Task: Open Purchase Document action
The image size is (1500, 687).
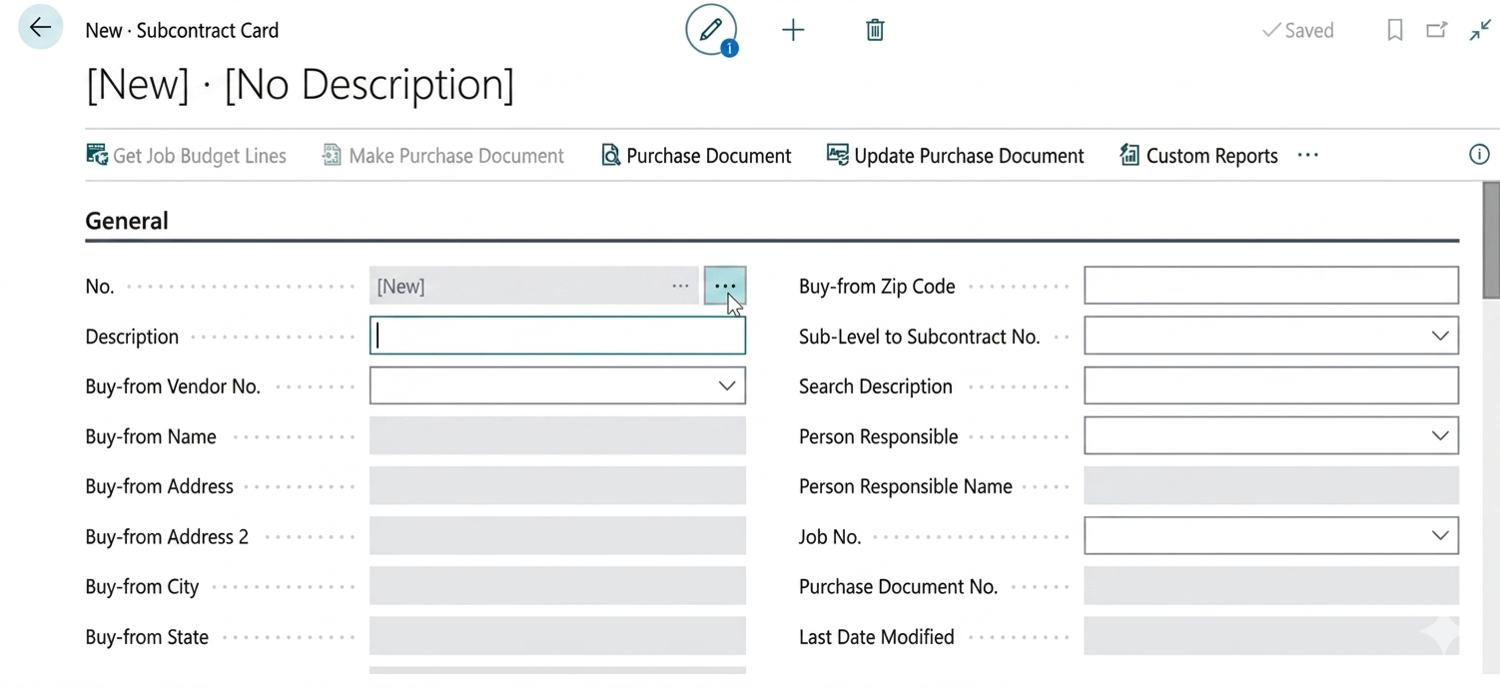Action: pyautogui.click(x=696, y=156)
